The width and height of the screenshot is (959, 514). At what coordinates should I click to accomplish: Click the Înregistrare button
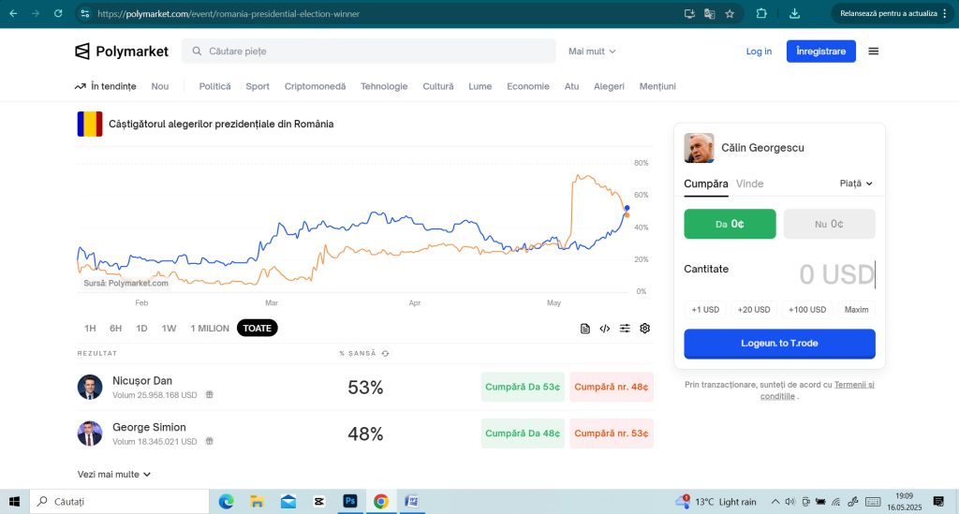[x=820, y=51]
